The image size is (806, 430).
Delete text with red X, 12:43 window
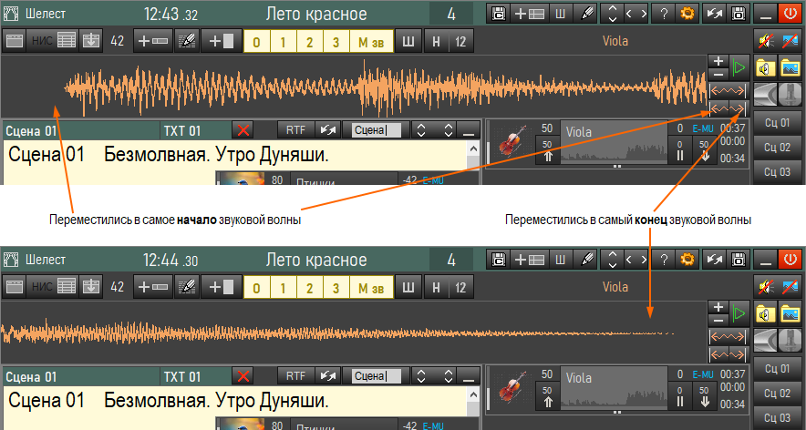click(x=243, y=130)
